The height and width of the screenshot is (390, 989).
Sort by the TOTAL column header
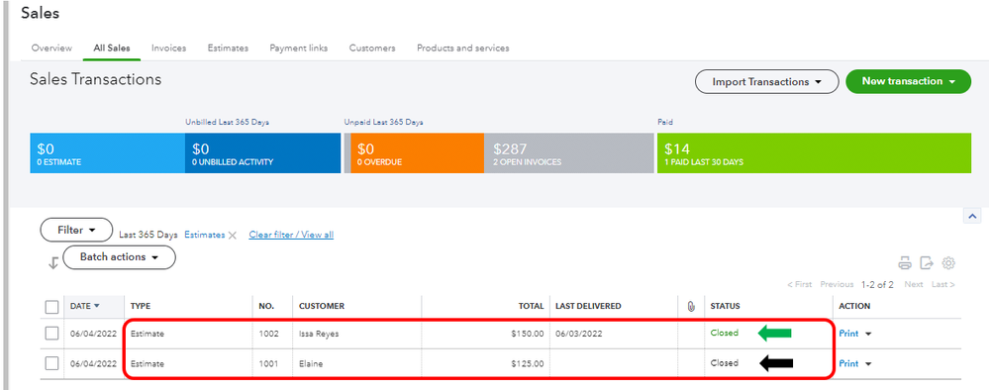(x=532, y=306)
